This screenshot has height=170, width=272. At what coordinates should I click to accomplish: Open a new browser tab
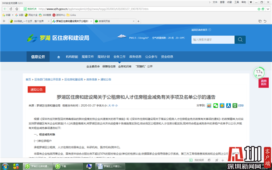[138, 21]
